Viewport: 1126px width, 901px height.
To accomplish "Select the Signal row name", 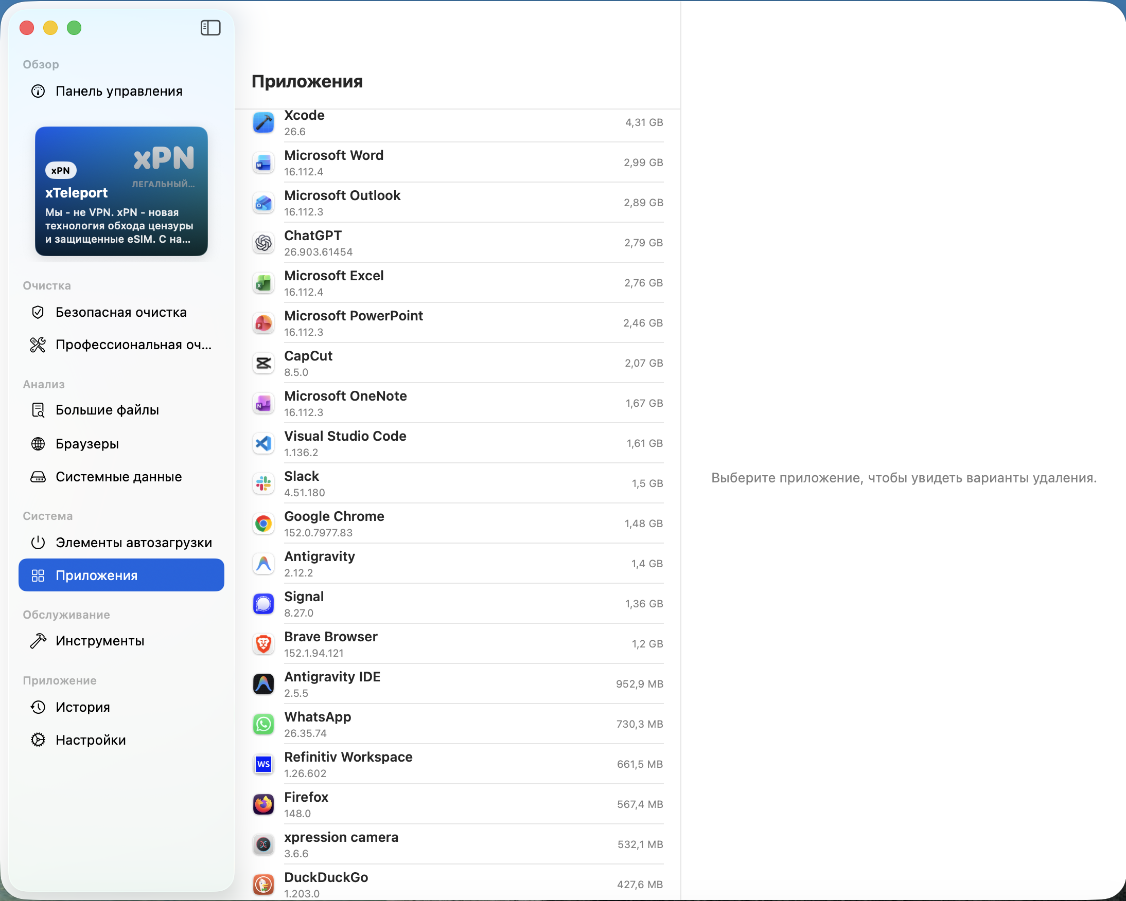I will [x=304, y=597].
